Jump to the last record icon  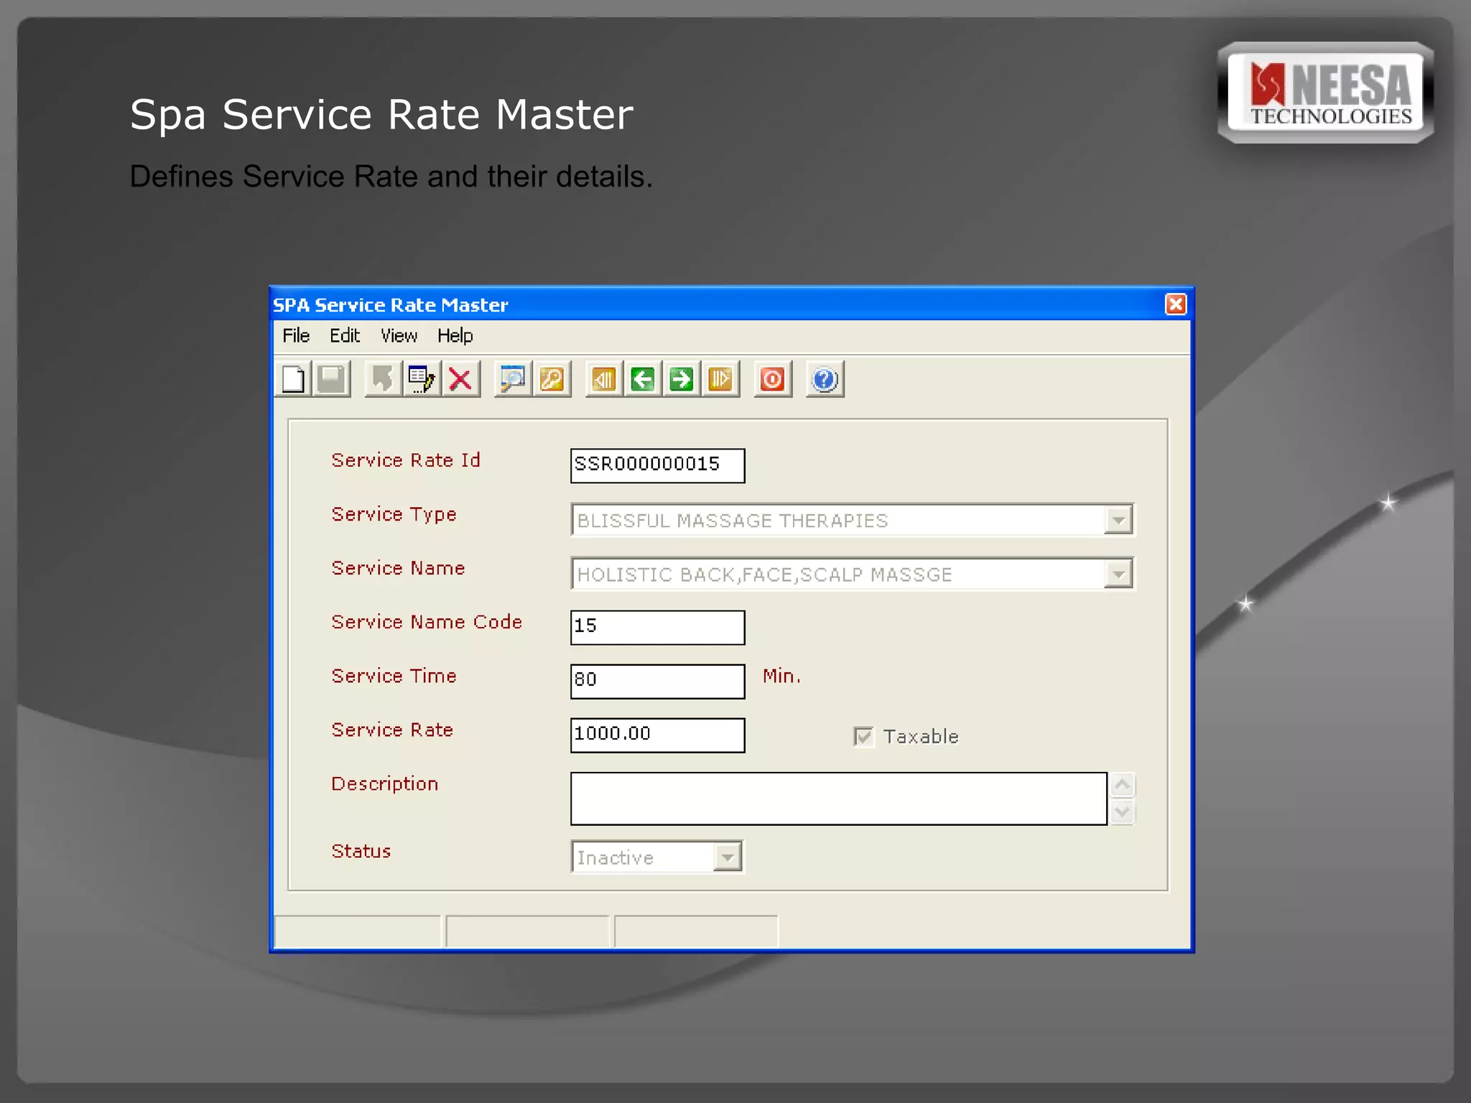tap(720, 378)
